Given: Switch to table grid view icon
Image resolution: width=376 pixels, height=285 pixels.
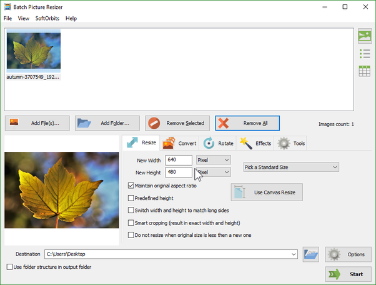Looking at the screenshot, I should click(365, 71).
